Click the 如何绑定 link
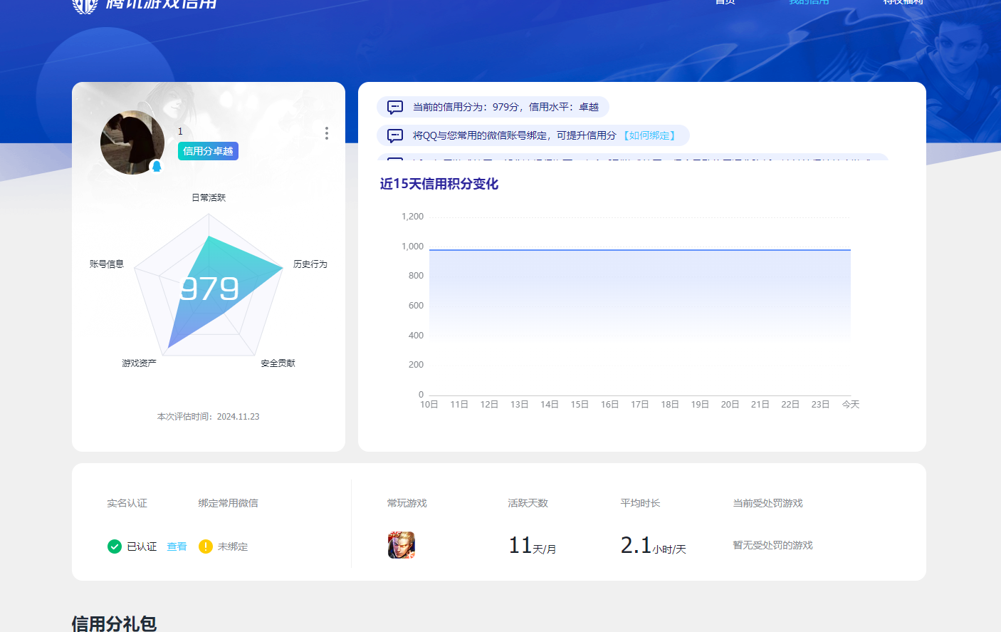This screenshot has height=632, width=1001. [649, 135]
